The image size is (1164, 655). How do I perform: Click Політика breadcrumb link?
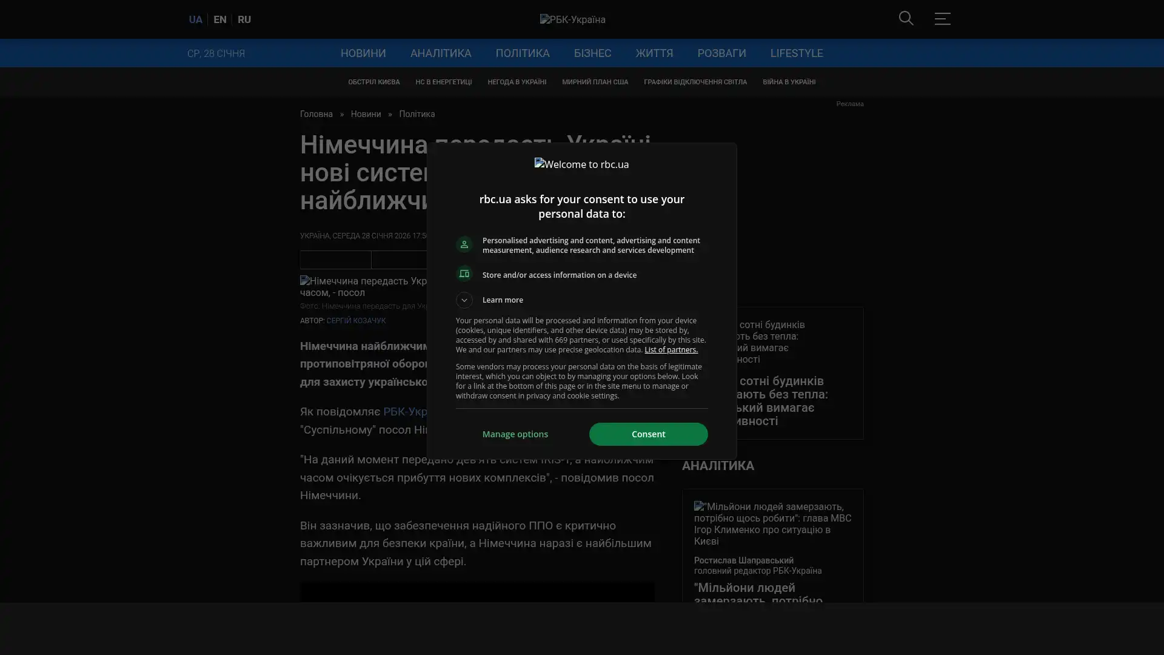(416, 114)
